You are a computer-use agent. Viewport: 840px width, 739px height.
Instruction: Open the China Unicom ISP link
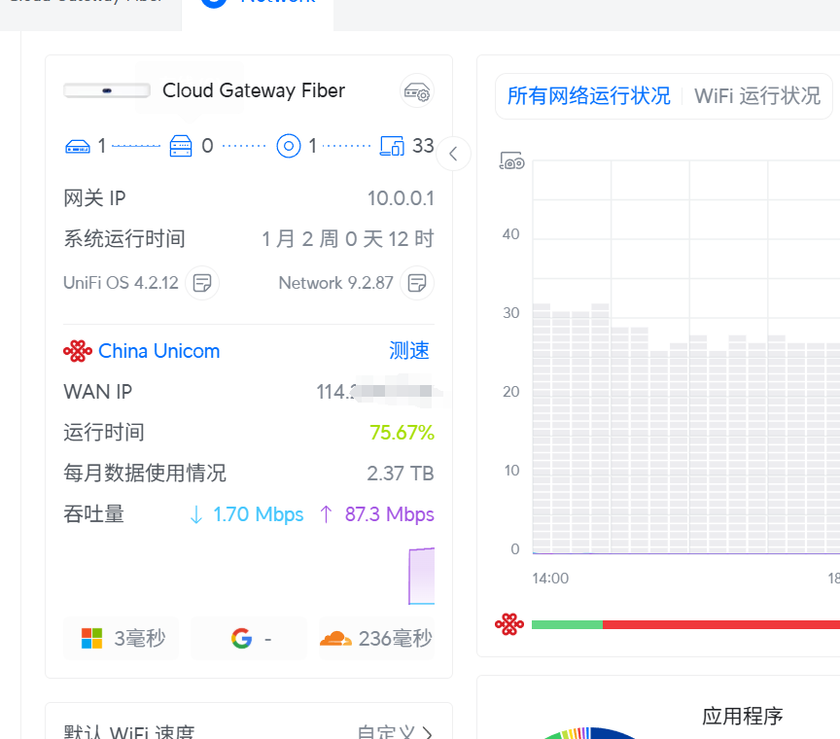(159, 351)
